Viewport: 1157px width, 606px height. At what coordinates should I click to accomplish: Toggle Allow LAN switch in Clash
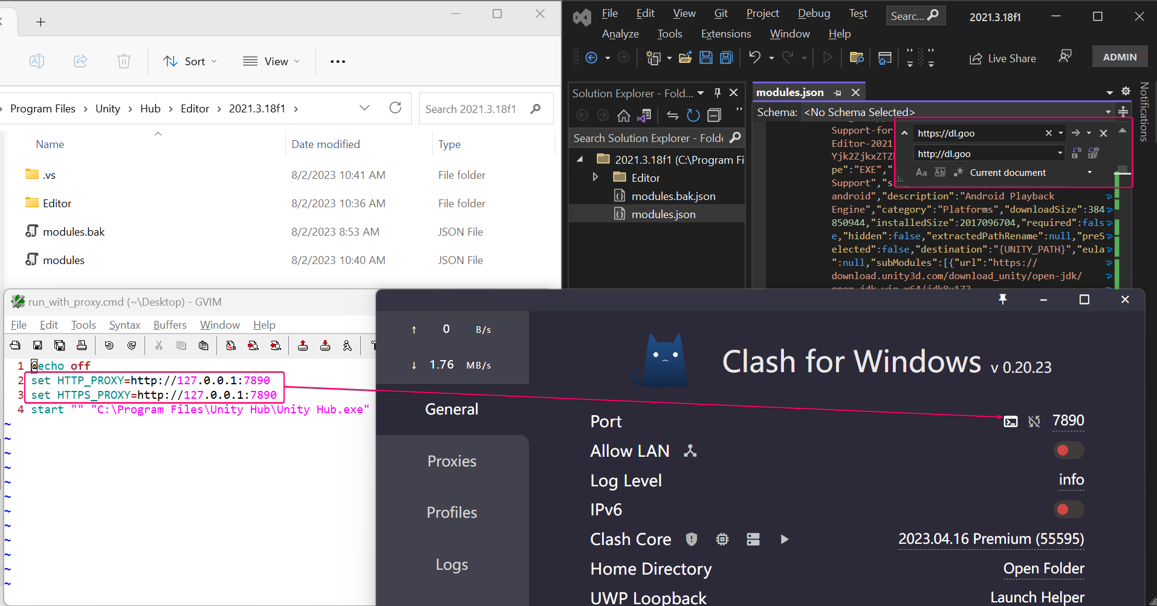[1069, 451]
